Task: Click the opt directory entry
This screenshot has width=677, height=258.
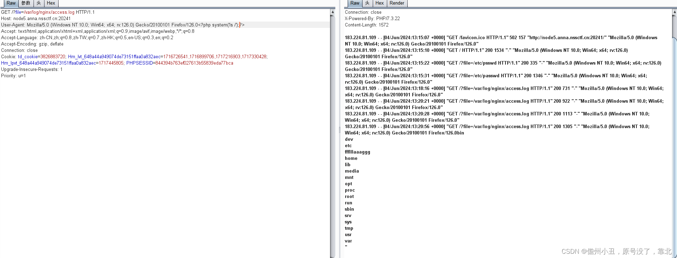Action: [x=348, y=184]
